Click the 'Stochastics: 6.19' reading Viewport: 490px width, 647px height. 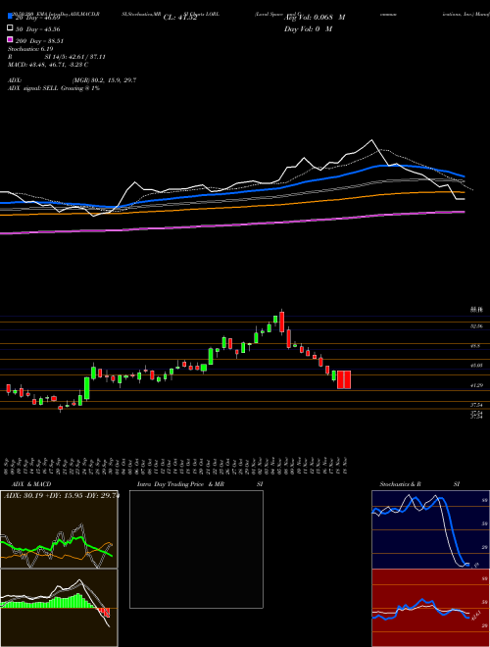tap(30, 49)
